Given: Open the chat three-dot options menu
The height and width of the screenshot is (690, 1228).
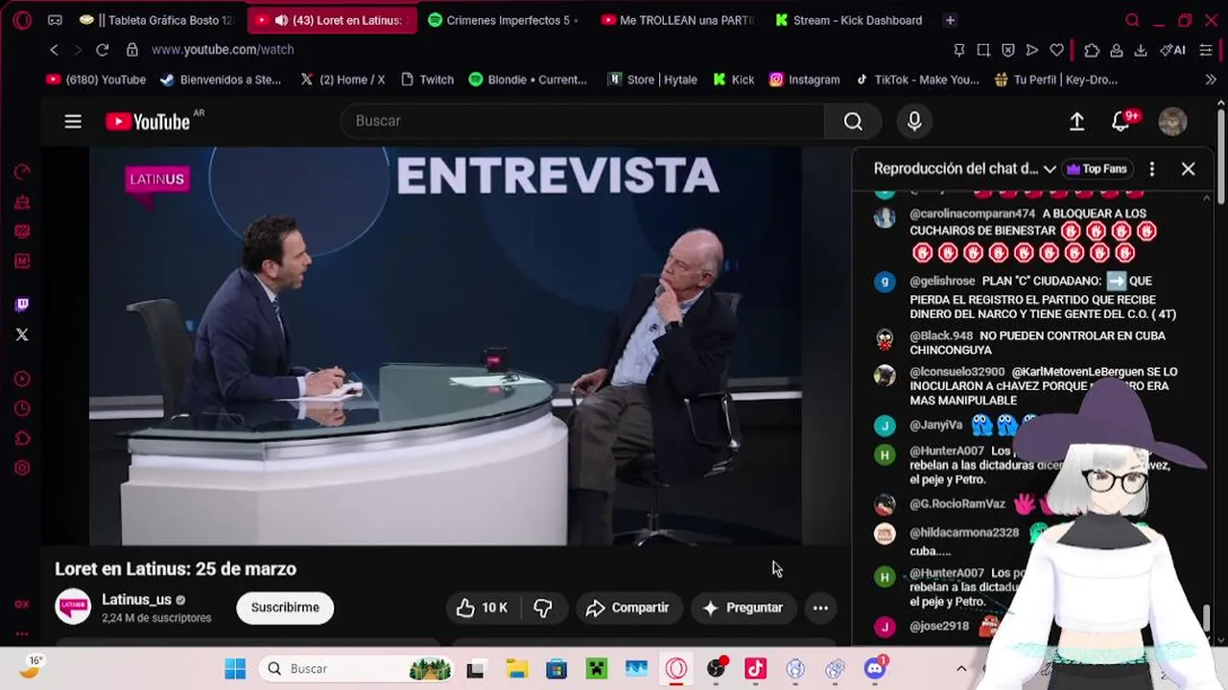Looking at the screenshot, I should (x=1151, y=169).
